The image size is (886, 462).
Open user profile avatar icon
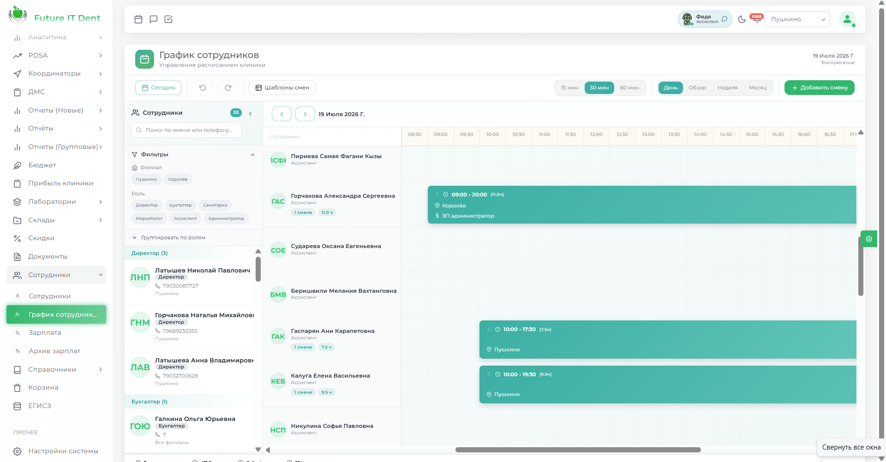click(x=847, y=19)
